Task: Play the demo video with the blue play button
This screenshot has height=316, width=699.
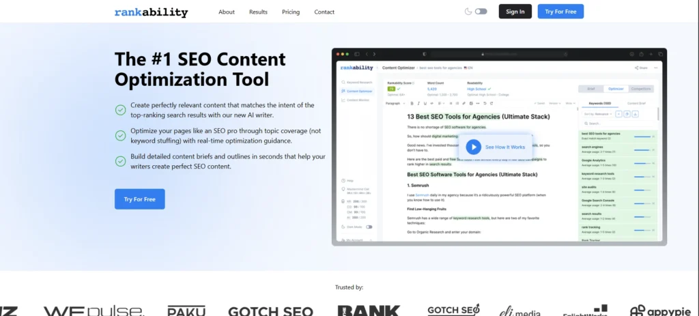Action: click(474, 147)
